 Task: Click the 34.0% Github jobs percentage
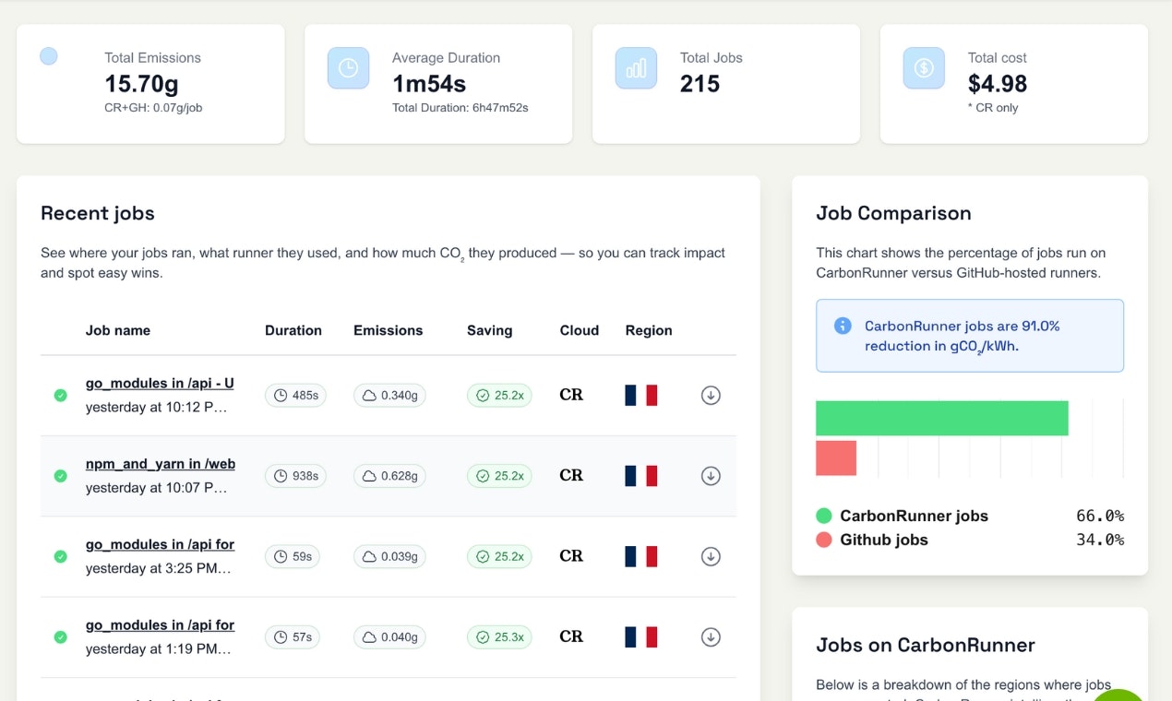pyautogui.click(x=1100, y=540)
